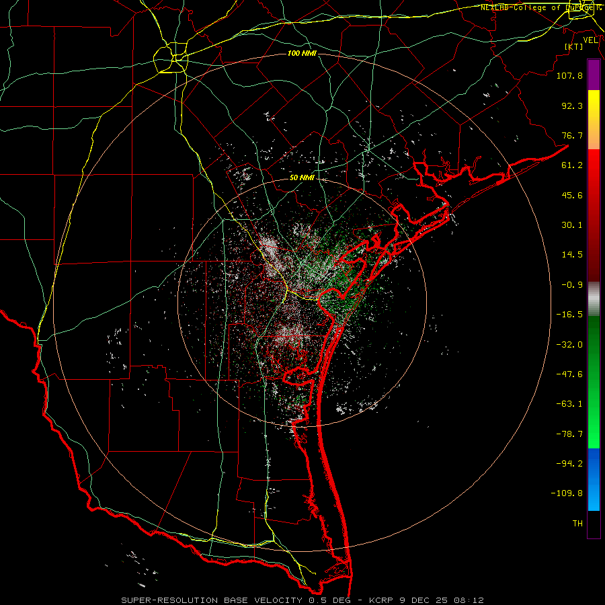The width and height of the screenshot is (605, 605).
Task: Click the -109.8 legend value
Action: point(567,493)
